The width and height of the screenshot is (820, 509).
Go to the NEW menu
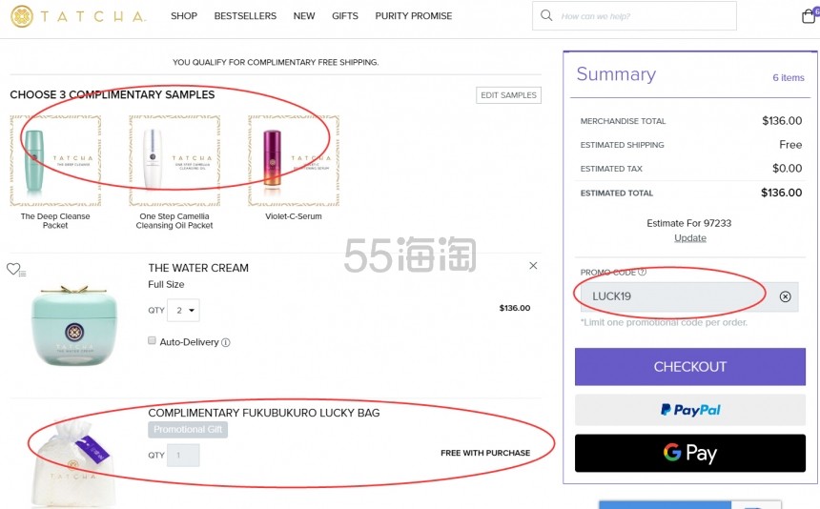tap(304, 16)
